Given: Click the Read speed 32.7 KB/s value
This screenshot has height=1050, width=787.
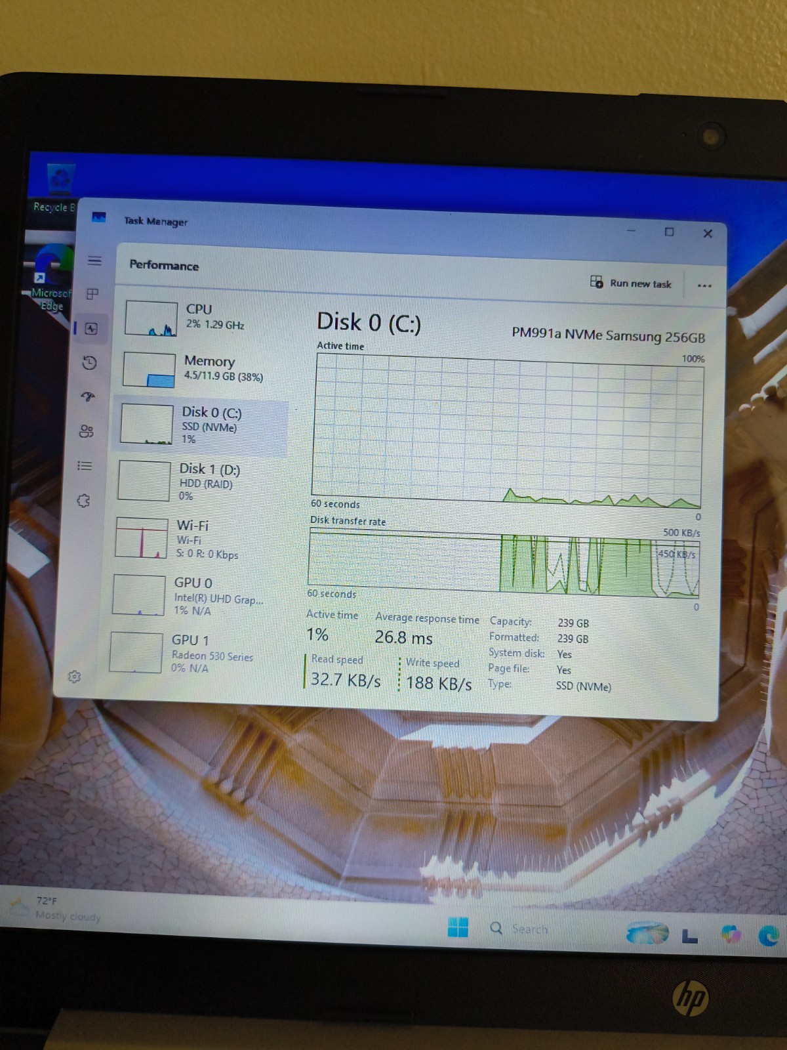Looking at the screenshot, I should click(x=346, y=680).
